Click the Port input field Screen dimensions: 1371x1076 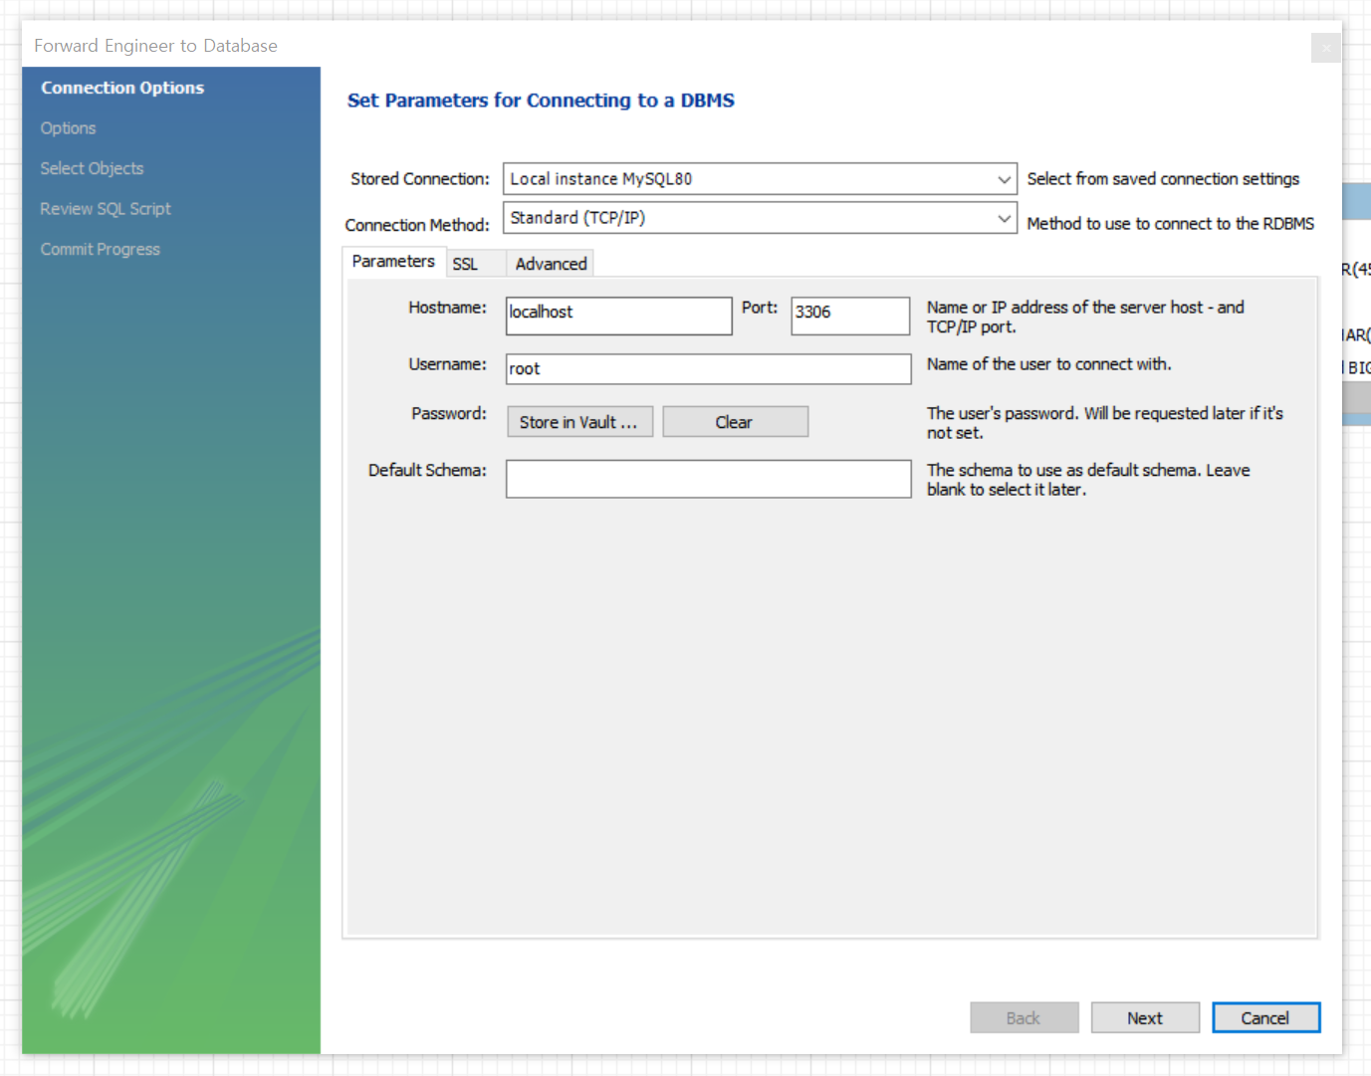849,316
